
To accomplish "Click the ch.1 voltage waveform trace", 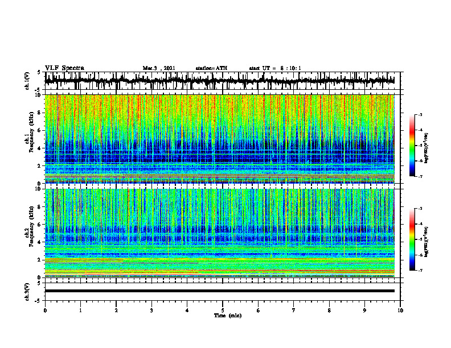I will pos(219,81).
